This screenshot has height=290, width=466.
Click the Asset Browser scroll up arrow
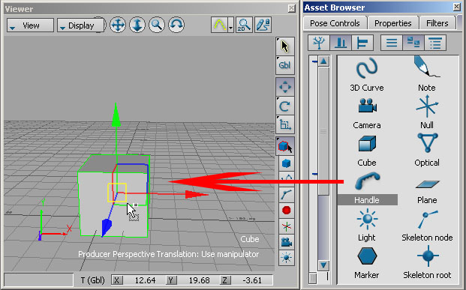(323, 61)
